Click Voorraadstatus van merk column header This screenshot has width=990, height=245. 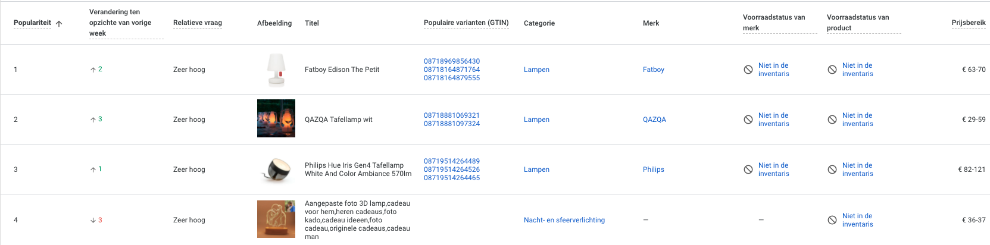coord(780,23)
